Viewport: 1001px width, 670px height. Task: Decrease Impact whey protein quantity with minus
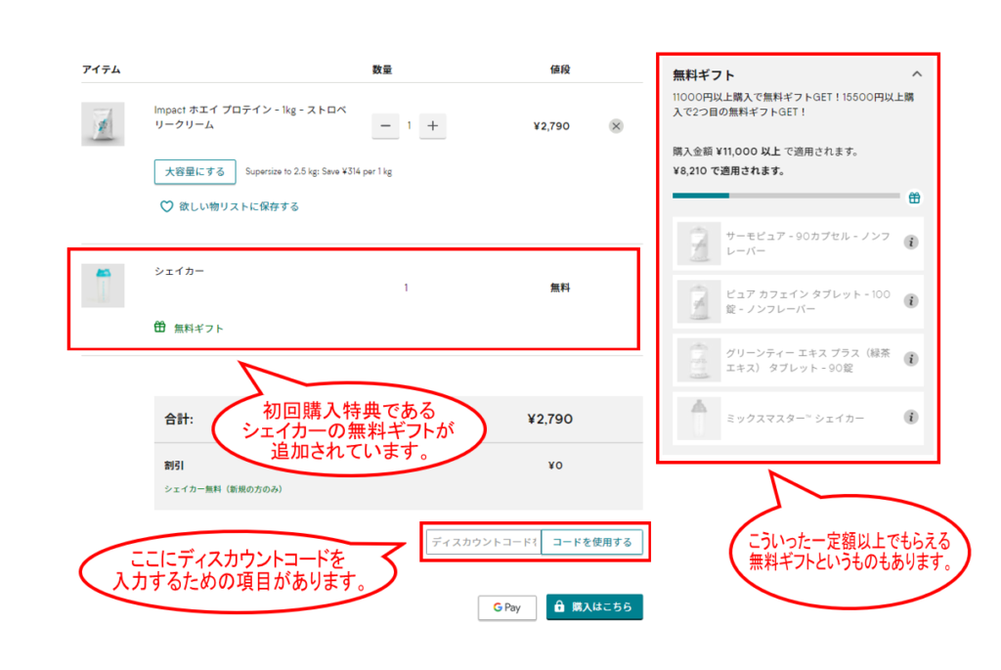(x=385, y=126)
